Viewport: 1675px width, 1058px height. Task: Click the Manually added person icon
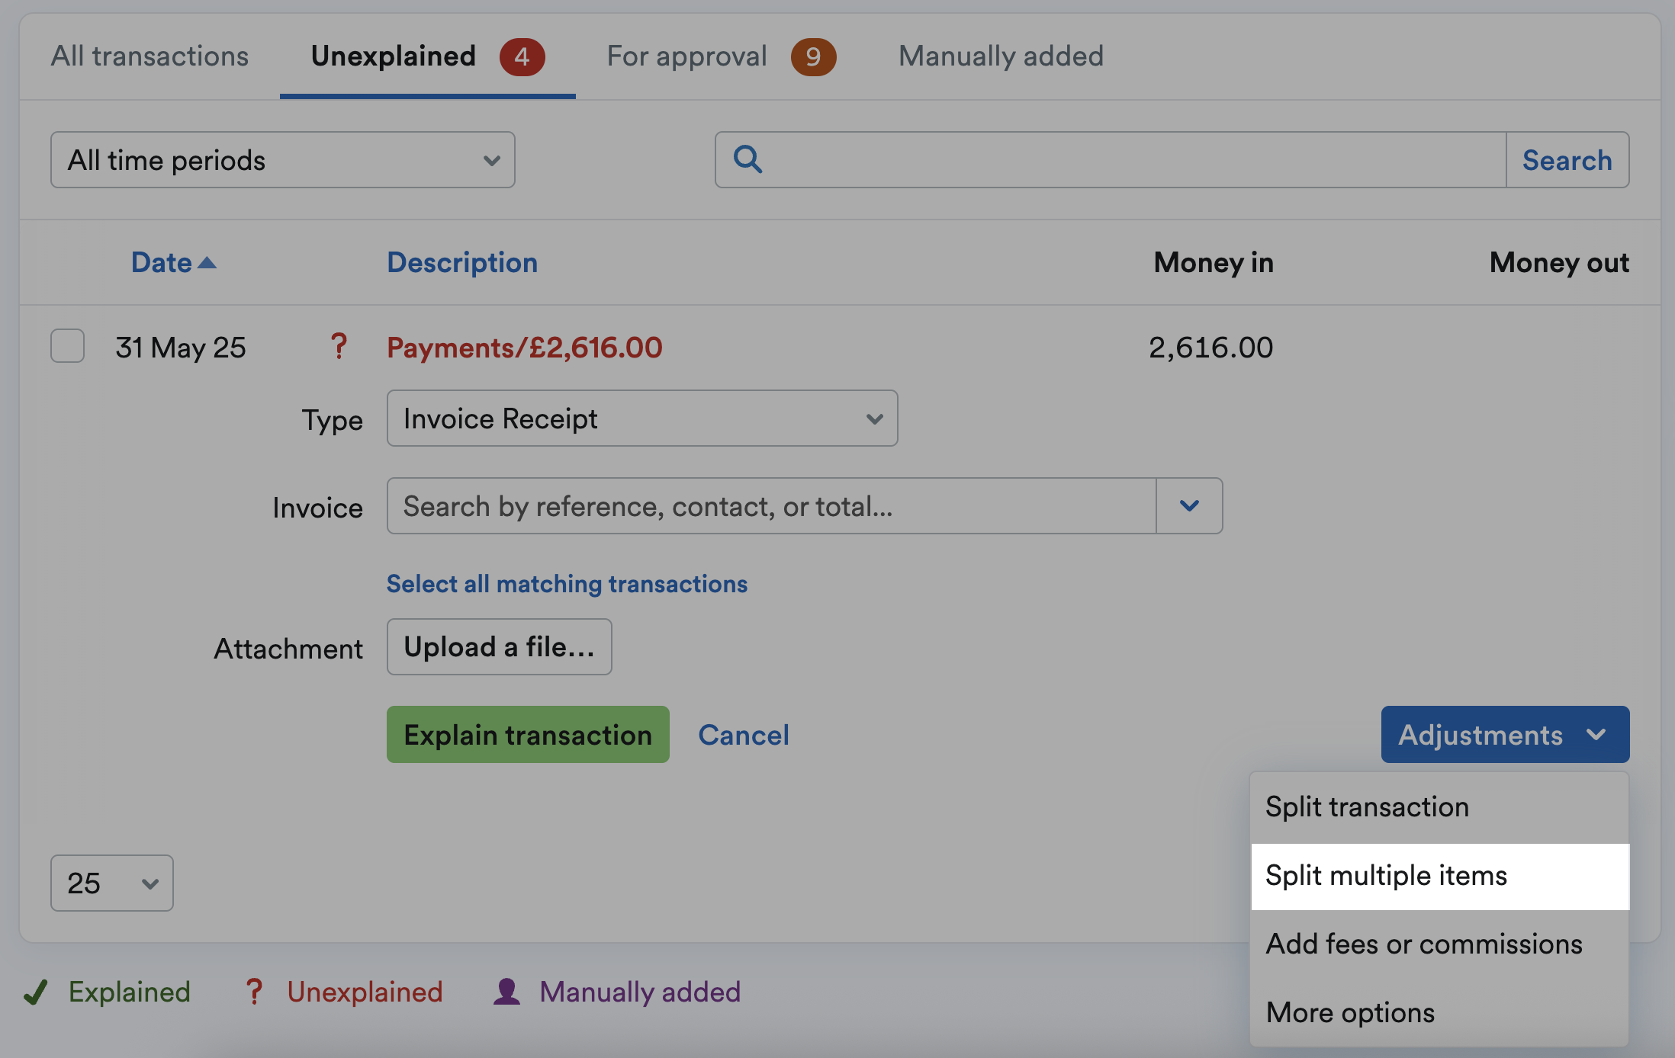(506, 992)
